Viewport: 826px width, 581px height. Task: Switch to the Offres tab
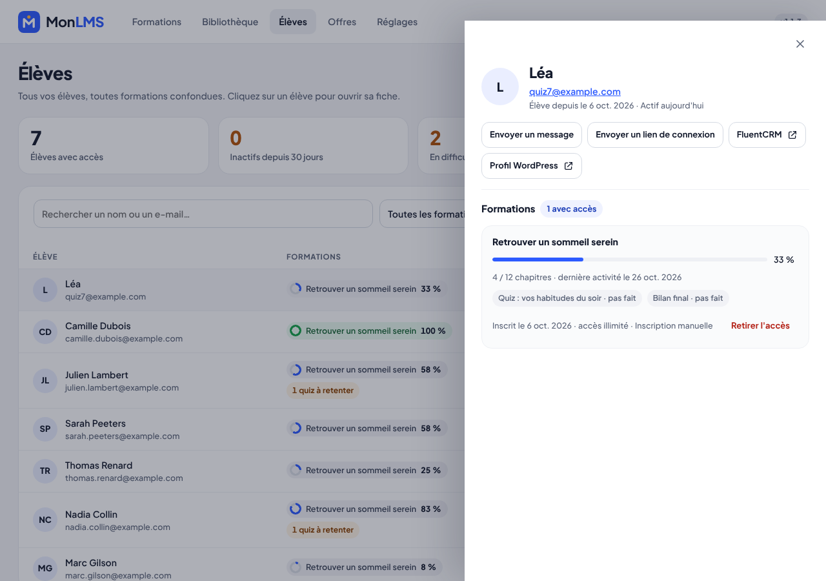point(342,22)
